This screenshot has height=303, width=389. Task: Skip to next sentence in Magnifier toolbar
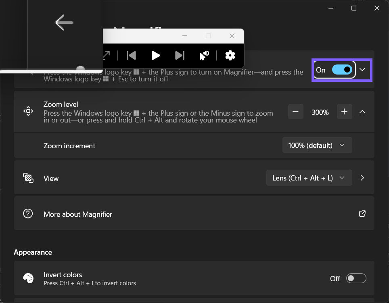tap(180, 56)
